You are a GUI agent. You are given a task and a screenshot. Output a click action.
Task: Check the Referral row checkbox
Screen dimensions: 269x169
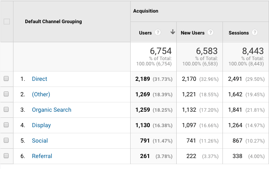(7, 156)
